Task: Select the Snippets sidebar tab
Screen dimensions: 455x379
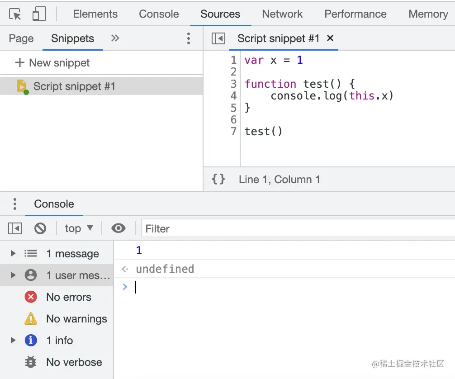Action: click(x=72, y=38)
